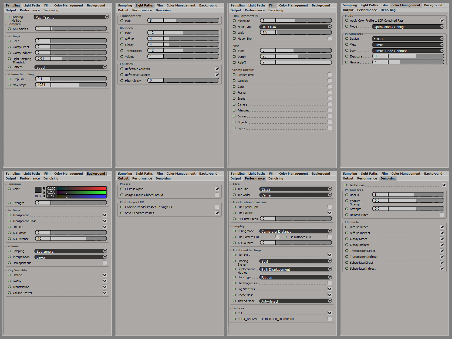
Task: Disable the Reflective Caustics checkbox
Action: click(x=217, y=69)
